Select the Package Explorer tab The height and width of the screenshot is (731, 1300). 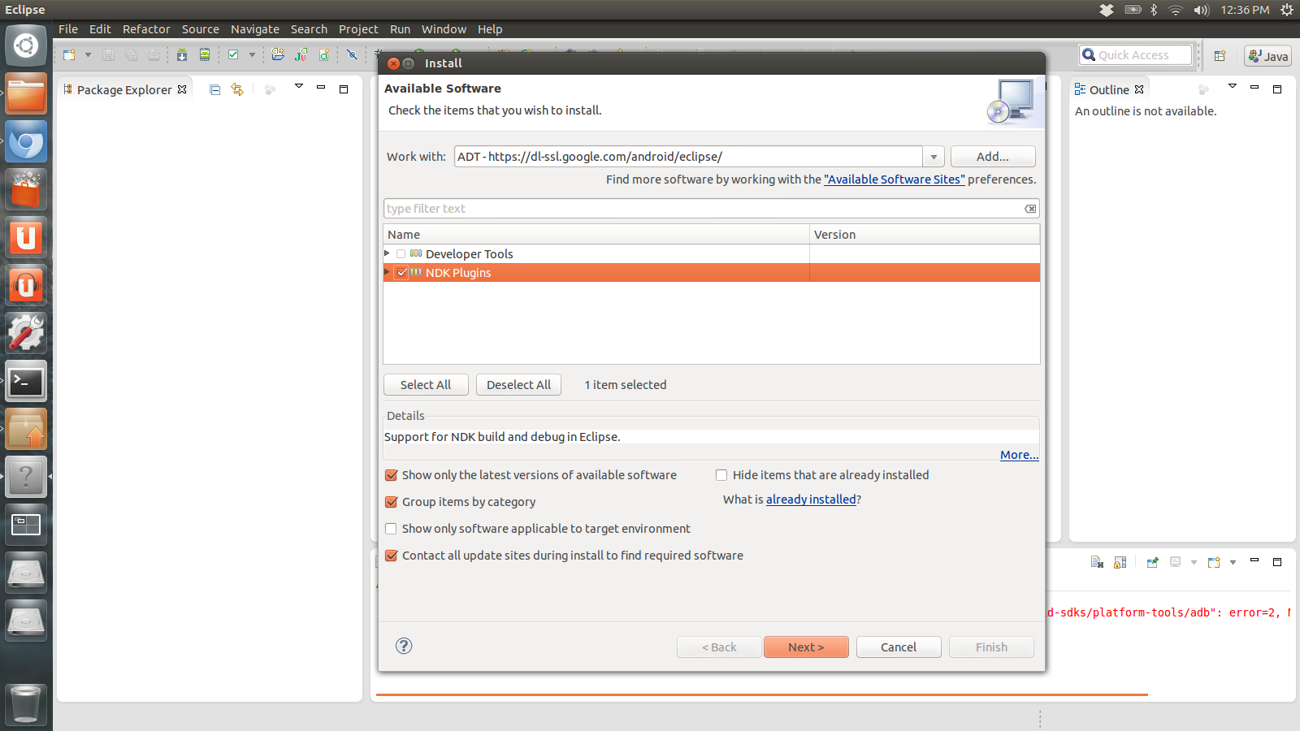point(124,89)
